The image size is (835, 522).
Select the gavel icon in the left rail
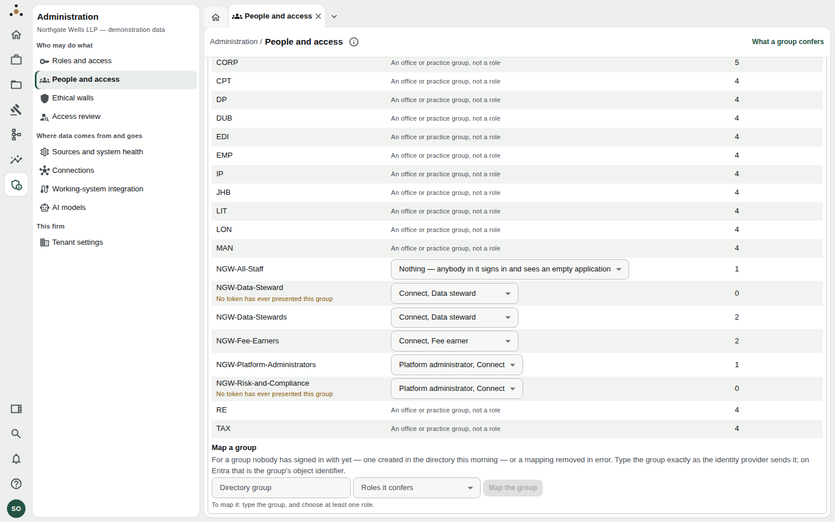[x=16, y=110]
